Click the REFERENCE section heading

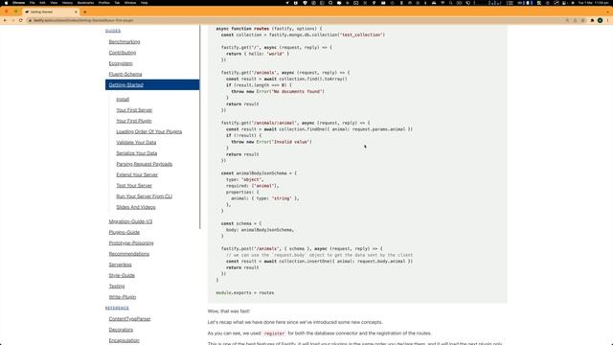click(117, 309)
